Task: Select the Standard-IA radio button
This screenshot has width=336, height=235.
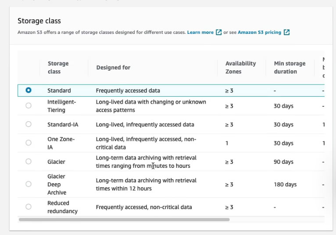Action: [29, 124]
